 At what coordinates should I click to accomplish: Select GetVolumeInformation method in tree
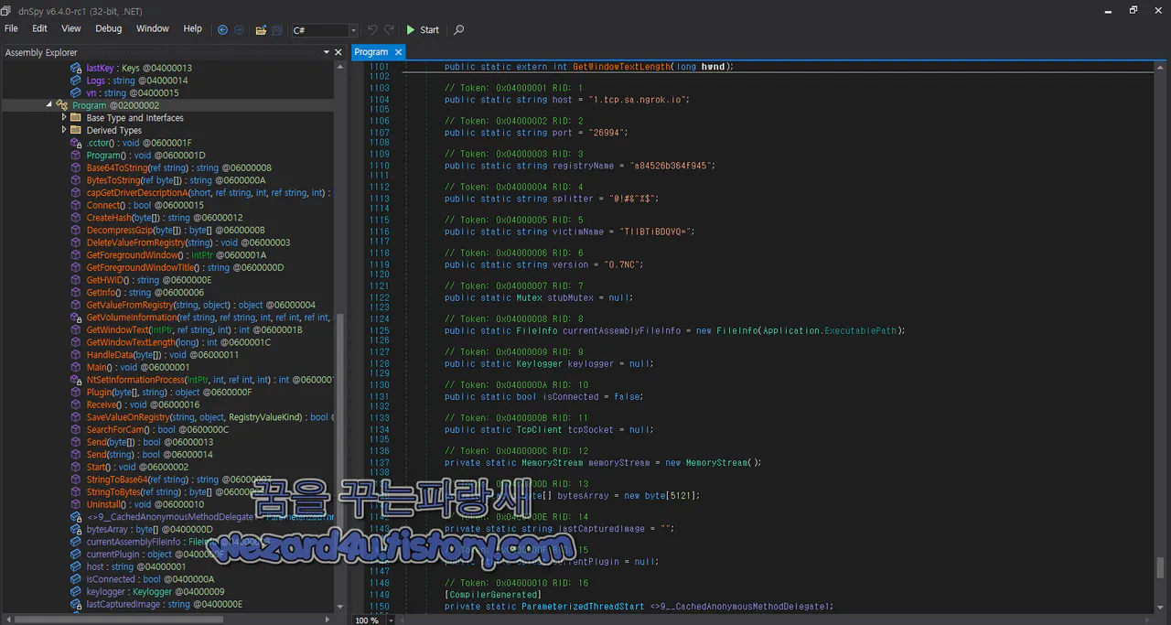click(209, 317)
